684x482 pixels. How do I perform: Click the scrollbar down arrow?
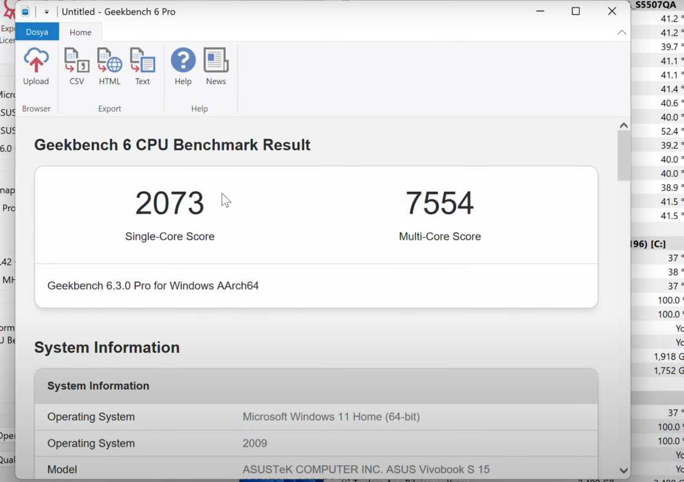(x=624, y=470)
